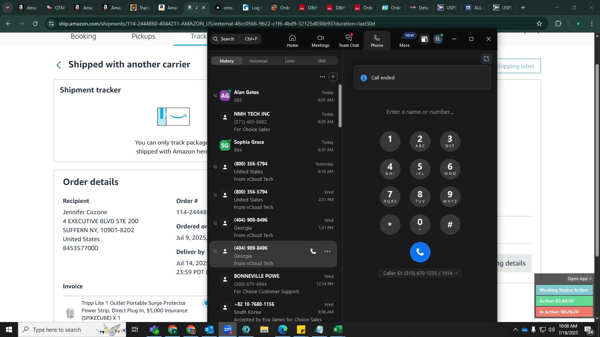Screen dimensions: 600x337
Task: Open Windows Start menu
Action: [9, 330]
